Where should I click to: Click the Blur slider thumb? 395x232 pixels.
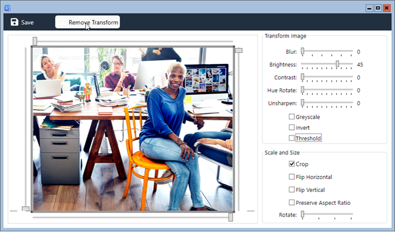pos(302,51)
